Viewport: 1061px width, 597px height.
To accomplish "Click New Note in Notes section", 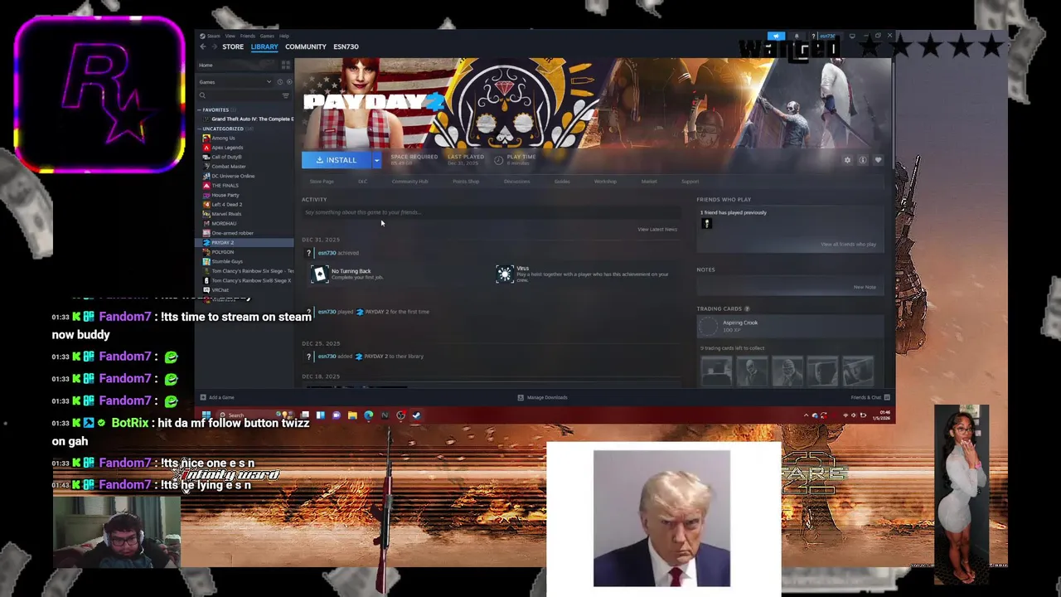I will [865, 287].
